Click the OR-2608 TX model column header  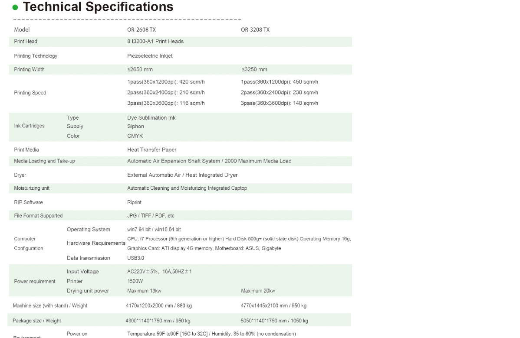pyautogui.click(x=141, y=30)
